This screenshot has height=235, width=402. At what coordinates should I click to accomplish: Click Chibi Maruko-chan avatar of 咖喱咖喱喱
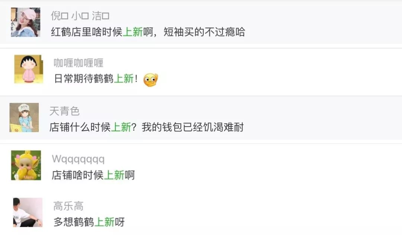28,69
